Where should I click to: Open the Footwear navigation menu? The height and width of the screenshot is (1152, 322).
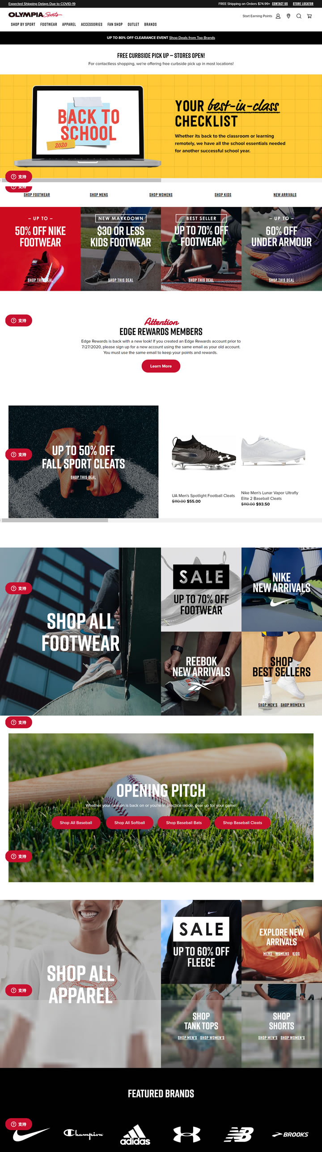(x=49, y=25)
